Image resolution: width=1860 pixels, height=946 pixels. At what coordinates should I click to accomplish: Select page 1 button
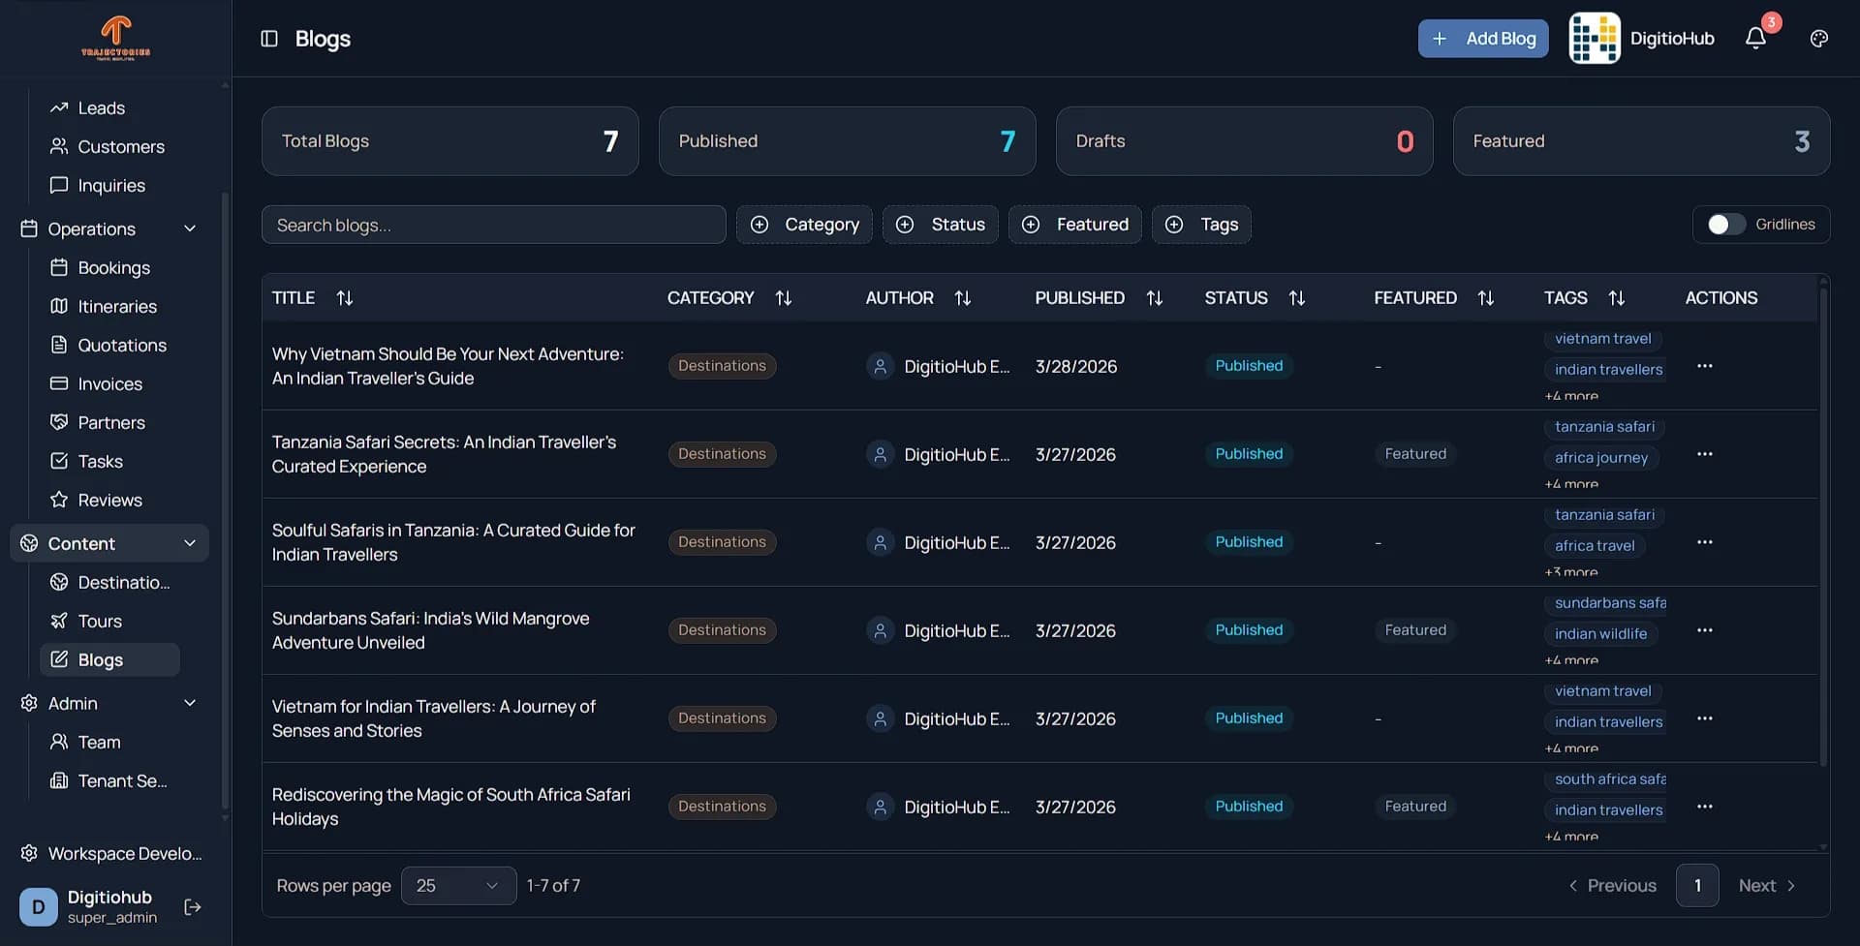[x=1697, y=886]
